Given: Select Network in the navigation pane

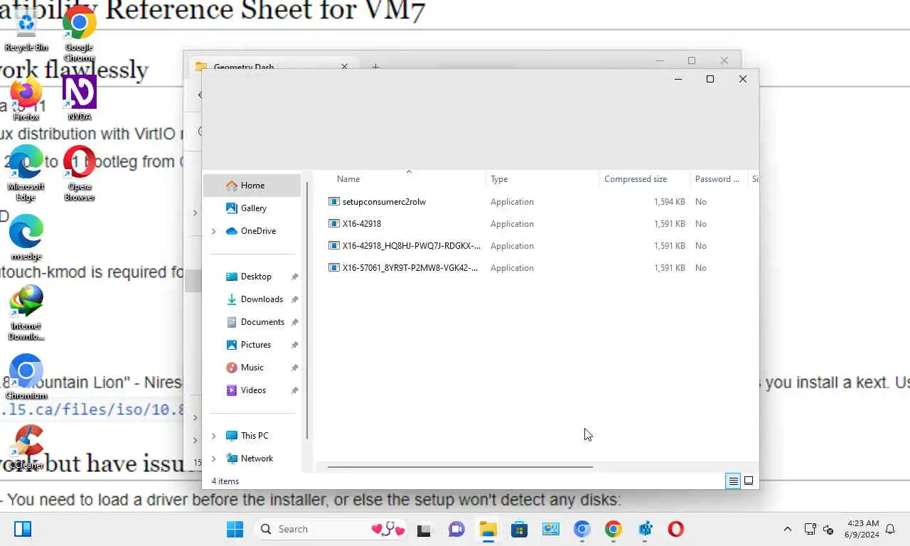Looking at the screenshot, I should 257,459.
